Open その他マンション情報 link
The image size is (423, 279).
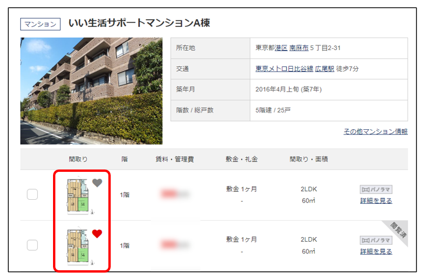[375, 132]
